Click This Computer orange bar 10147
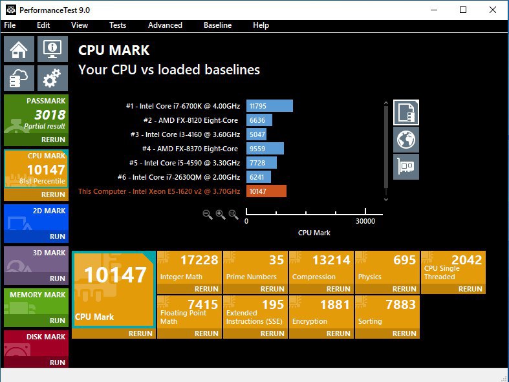This screenshot has height=382, width=509. point(266,191)
